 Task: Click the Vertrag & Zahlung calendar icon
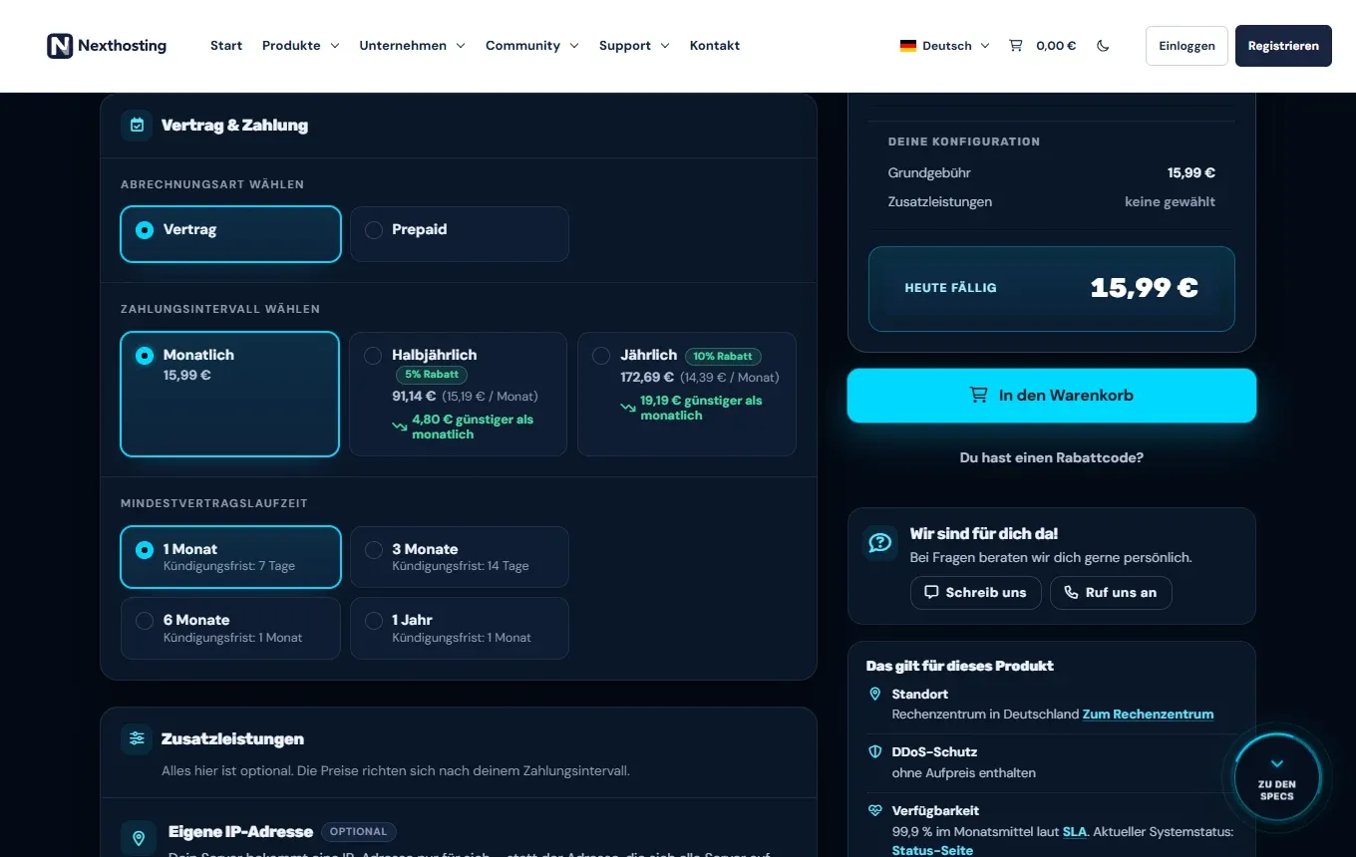tap(137, 126)
